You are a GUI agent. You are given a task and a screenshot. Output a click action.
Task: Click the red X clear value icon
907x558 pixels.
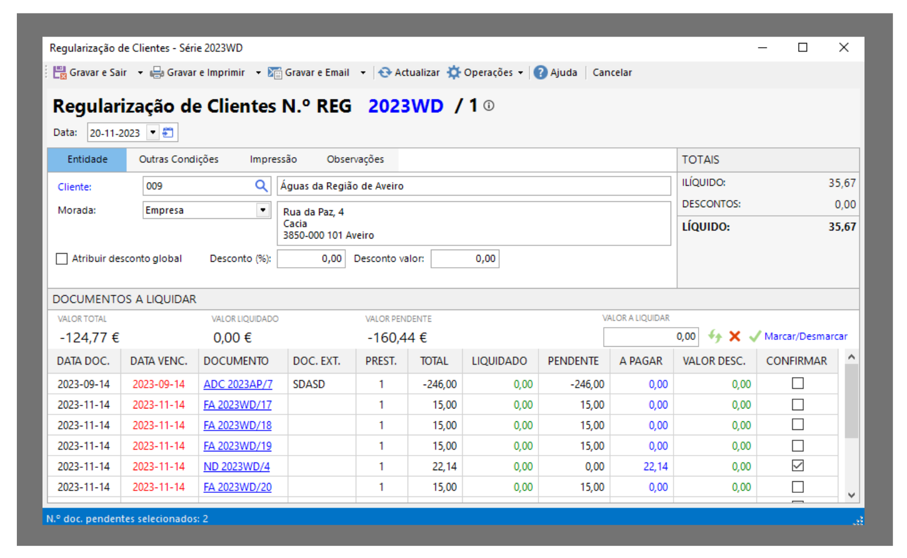[x=735, y=336]
